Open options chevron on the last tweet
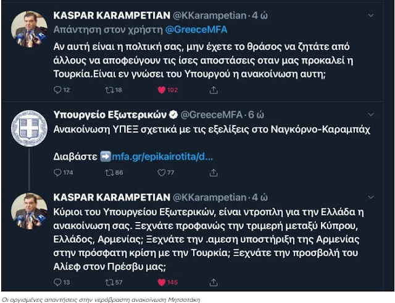This screenshot has height=303, width=395. point(370,197)
